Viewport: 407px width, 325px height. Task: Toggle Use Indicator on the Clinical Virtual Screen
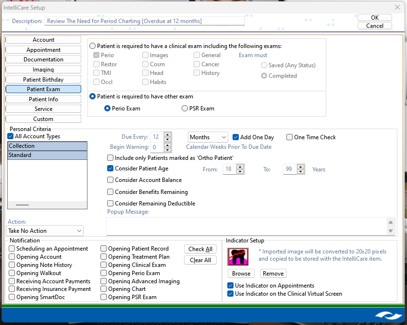pyautogui.click(x=230, y=294)
